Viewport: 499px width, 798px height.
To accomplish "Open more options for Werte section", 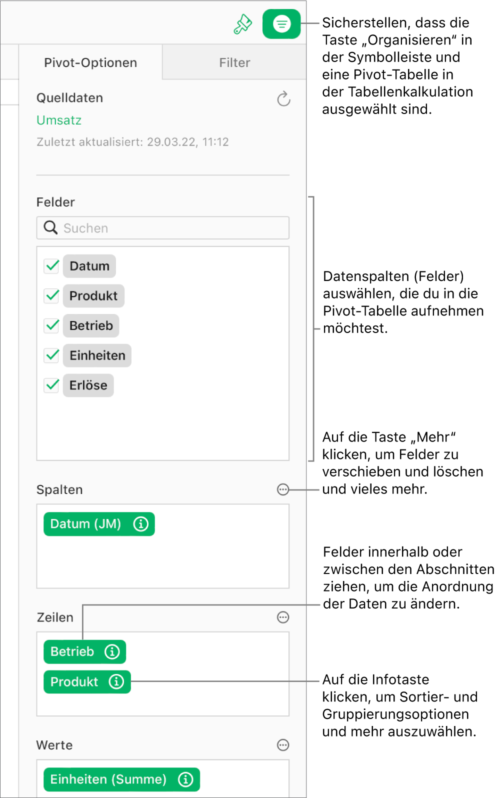I will (283, 745).
